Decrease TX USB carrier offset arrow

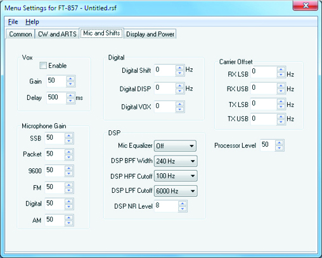(281, 122)
